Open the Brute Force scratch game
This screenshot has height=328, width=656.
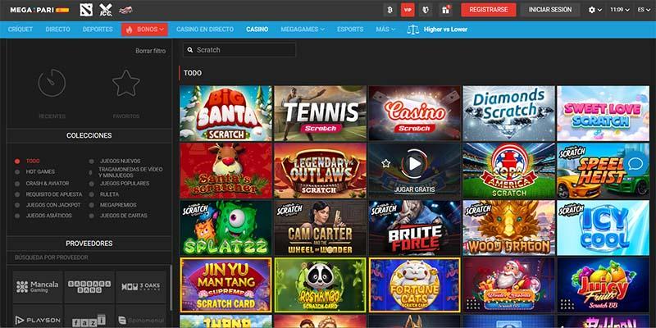(x=415, y=228)
